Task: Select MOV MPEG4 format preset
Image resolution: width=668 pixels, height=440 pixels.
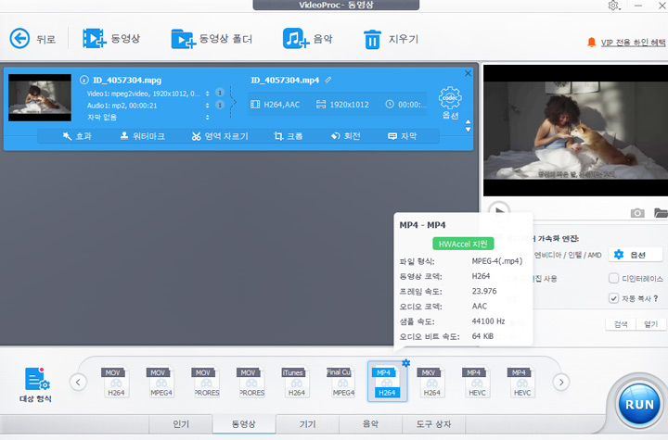Action: (161, 383)
